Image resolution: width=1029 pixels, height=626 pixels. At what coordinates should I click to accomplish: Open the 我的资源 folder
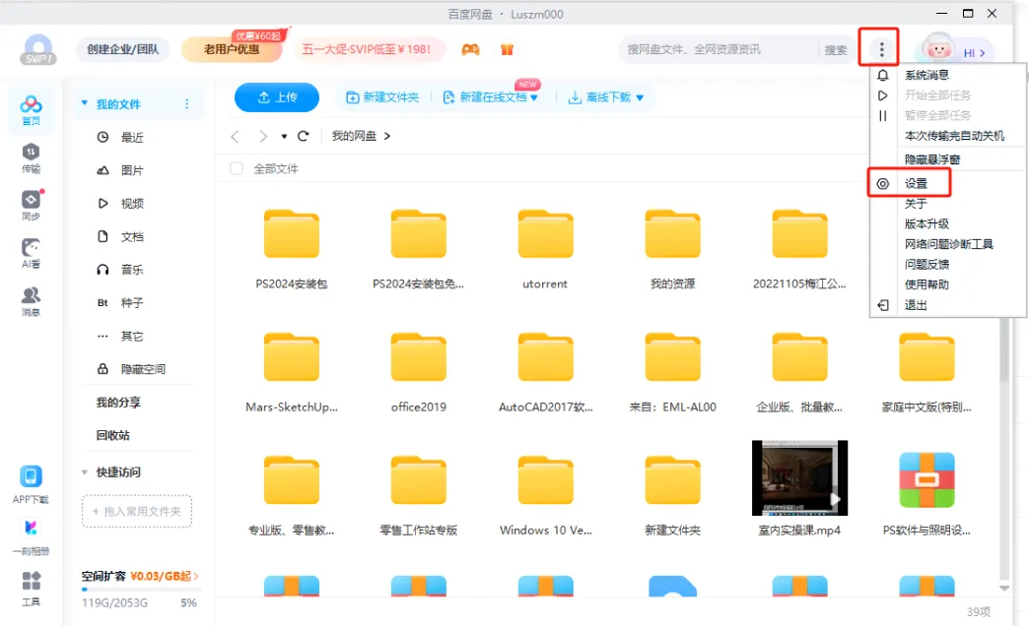672,249
